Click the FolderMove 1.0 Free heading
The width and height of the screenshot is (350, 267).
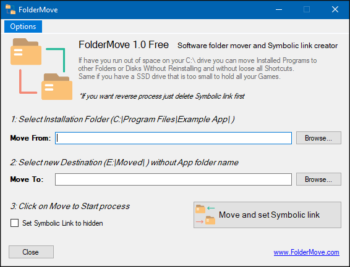[124, 45]
